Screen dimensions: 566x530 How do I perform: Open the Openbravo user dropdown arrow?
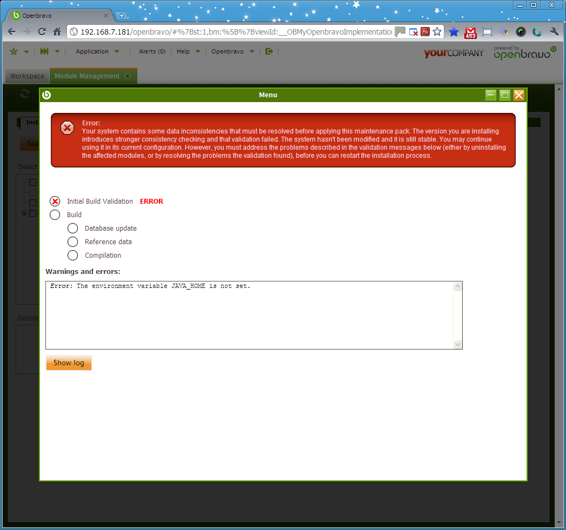coord(252,51)
